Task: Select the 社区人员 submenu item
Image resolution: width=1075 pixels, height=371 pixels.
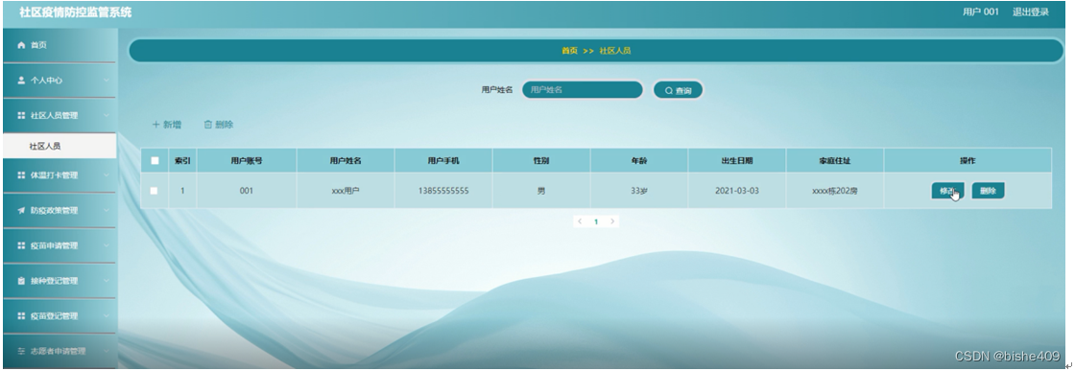Action: tap(60, 146)
